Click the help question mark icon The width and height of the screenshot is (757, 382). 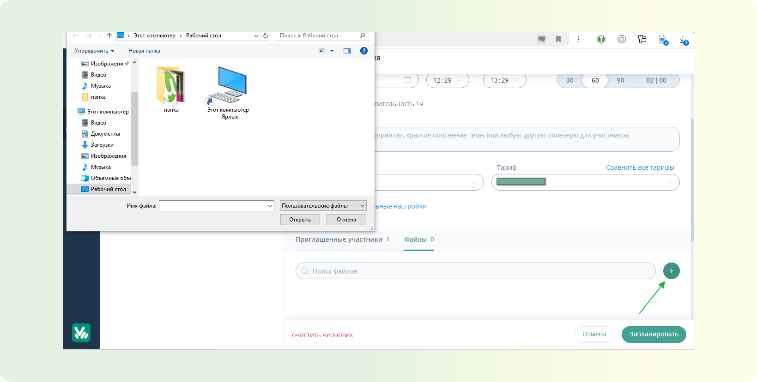[x=364, y=51]
